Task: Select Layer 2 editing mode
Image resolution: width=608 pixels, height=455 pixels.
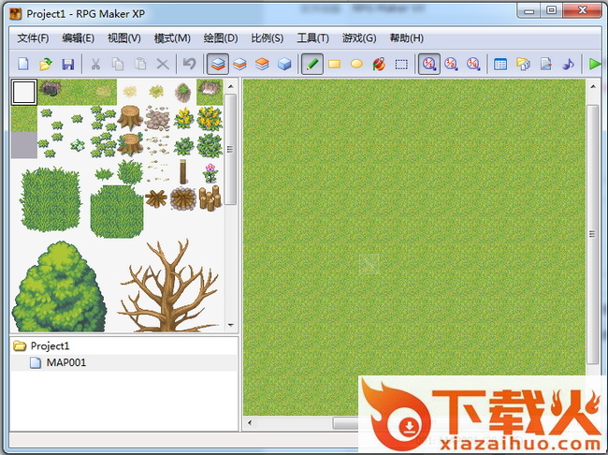Action: point(240,64)
